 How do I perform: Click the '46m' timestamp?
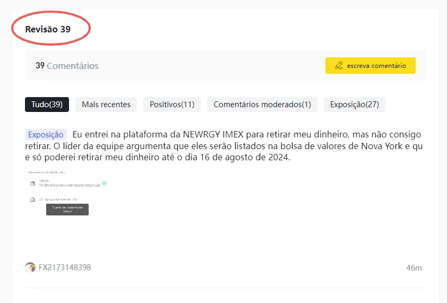(x=414, y=267)
